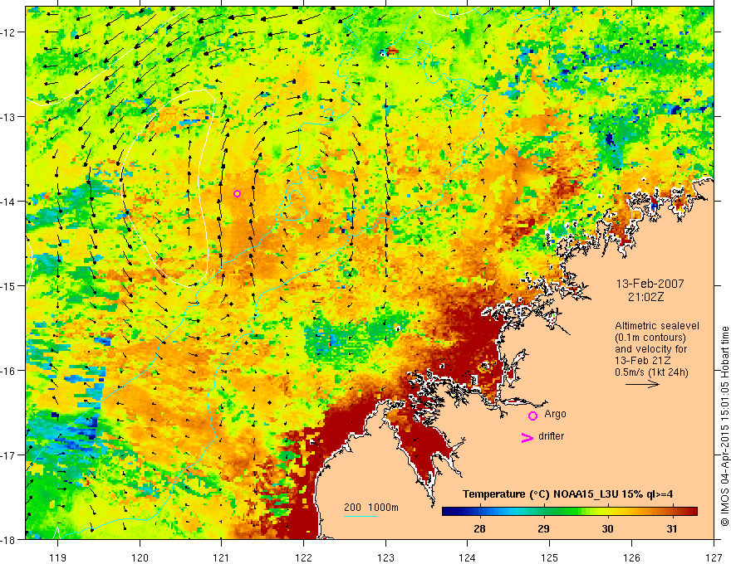Click the 28 label on temperature scale
Viewport: 731px width, 564px height.
click(479, 528)
